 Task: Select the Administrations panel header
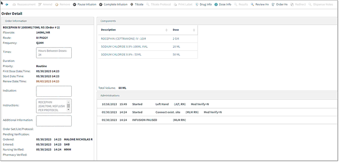(217, 95)
